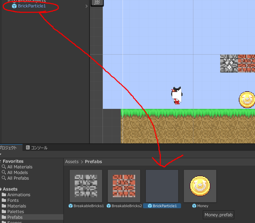Select the gray sparkle brick in scene
This screenshot has height=223, width=255.
[229, 64]
